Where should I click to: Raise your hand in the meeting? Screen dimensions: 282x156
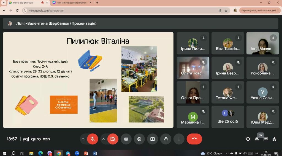(166, 139)
